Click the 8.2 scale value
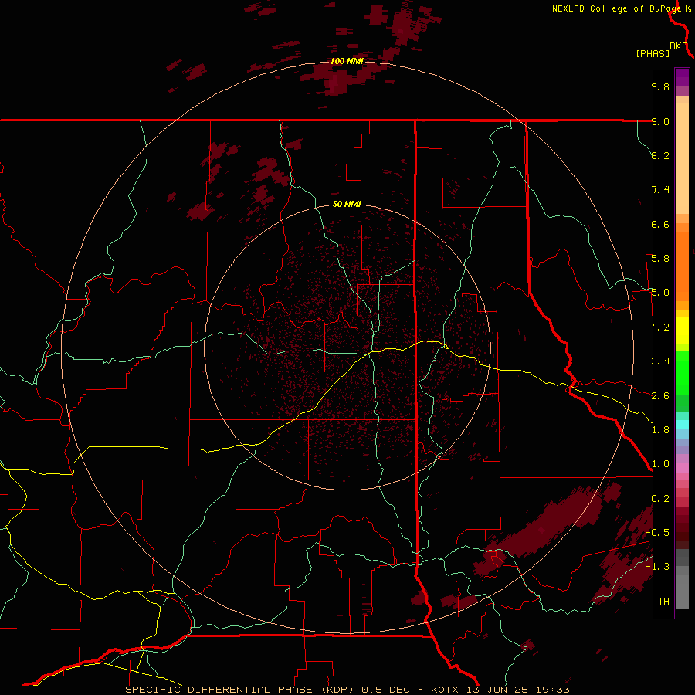Image resolution: width=695 pixels, height=695 pixels. click(660, 155)
